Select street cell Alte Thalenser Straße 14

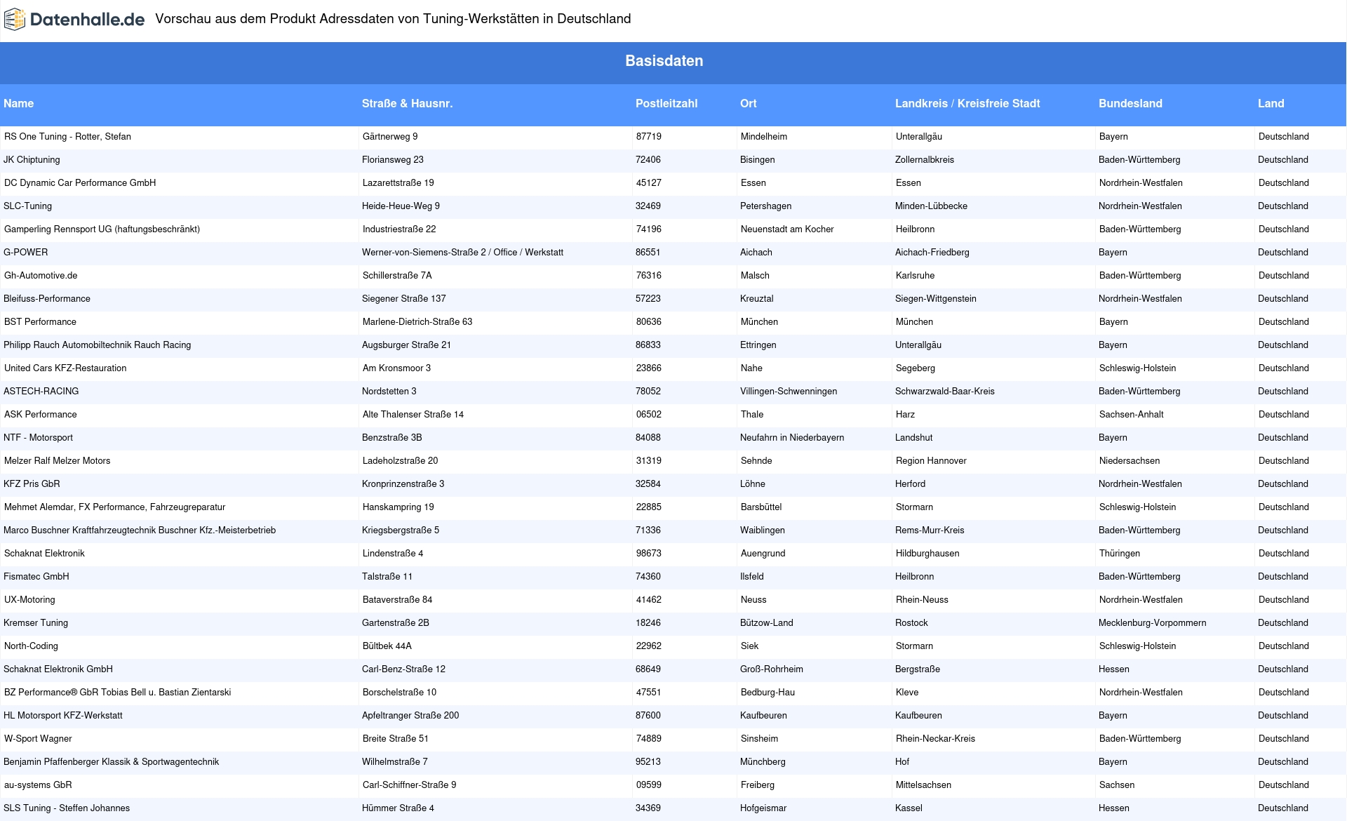[x=413, y=415]
